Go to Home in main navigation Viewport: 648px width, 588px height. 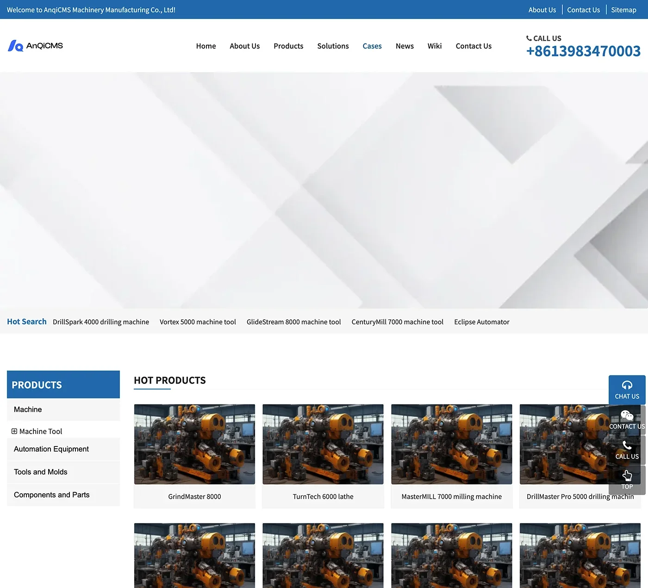coord(206,46)
